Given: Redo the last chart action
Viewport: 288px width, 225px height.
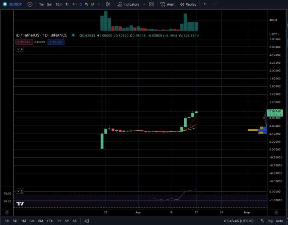Looking at the screenshot, I should point(215,4).
